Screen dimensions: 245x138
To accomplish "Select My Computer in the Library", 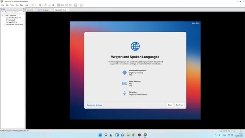I will 11,15.
